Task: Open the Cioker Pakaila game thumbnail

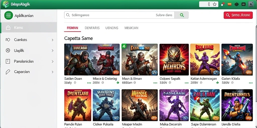Action: click(x=106, y=105)
